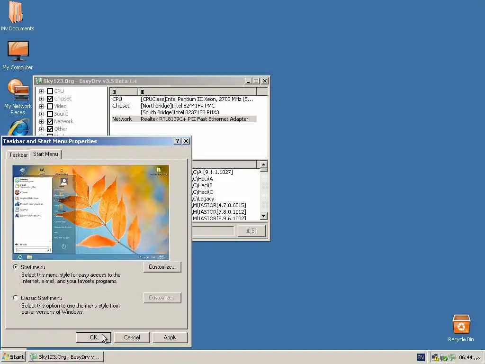Viewport: 485px width, 364px height.
Task: Select the Classic Start menu radio option
Action: [x=16, y=298]
